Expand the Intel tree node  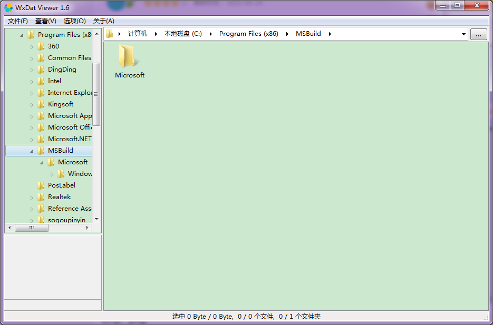[x=32, y=82]
